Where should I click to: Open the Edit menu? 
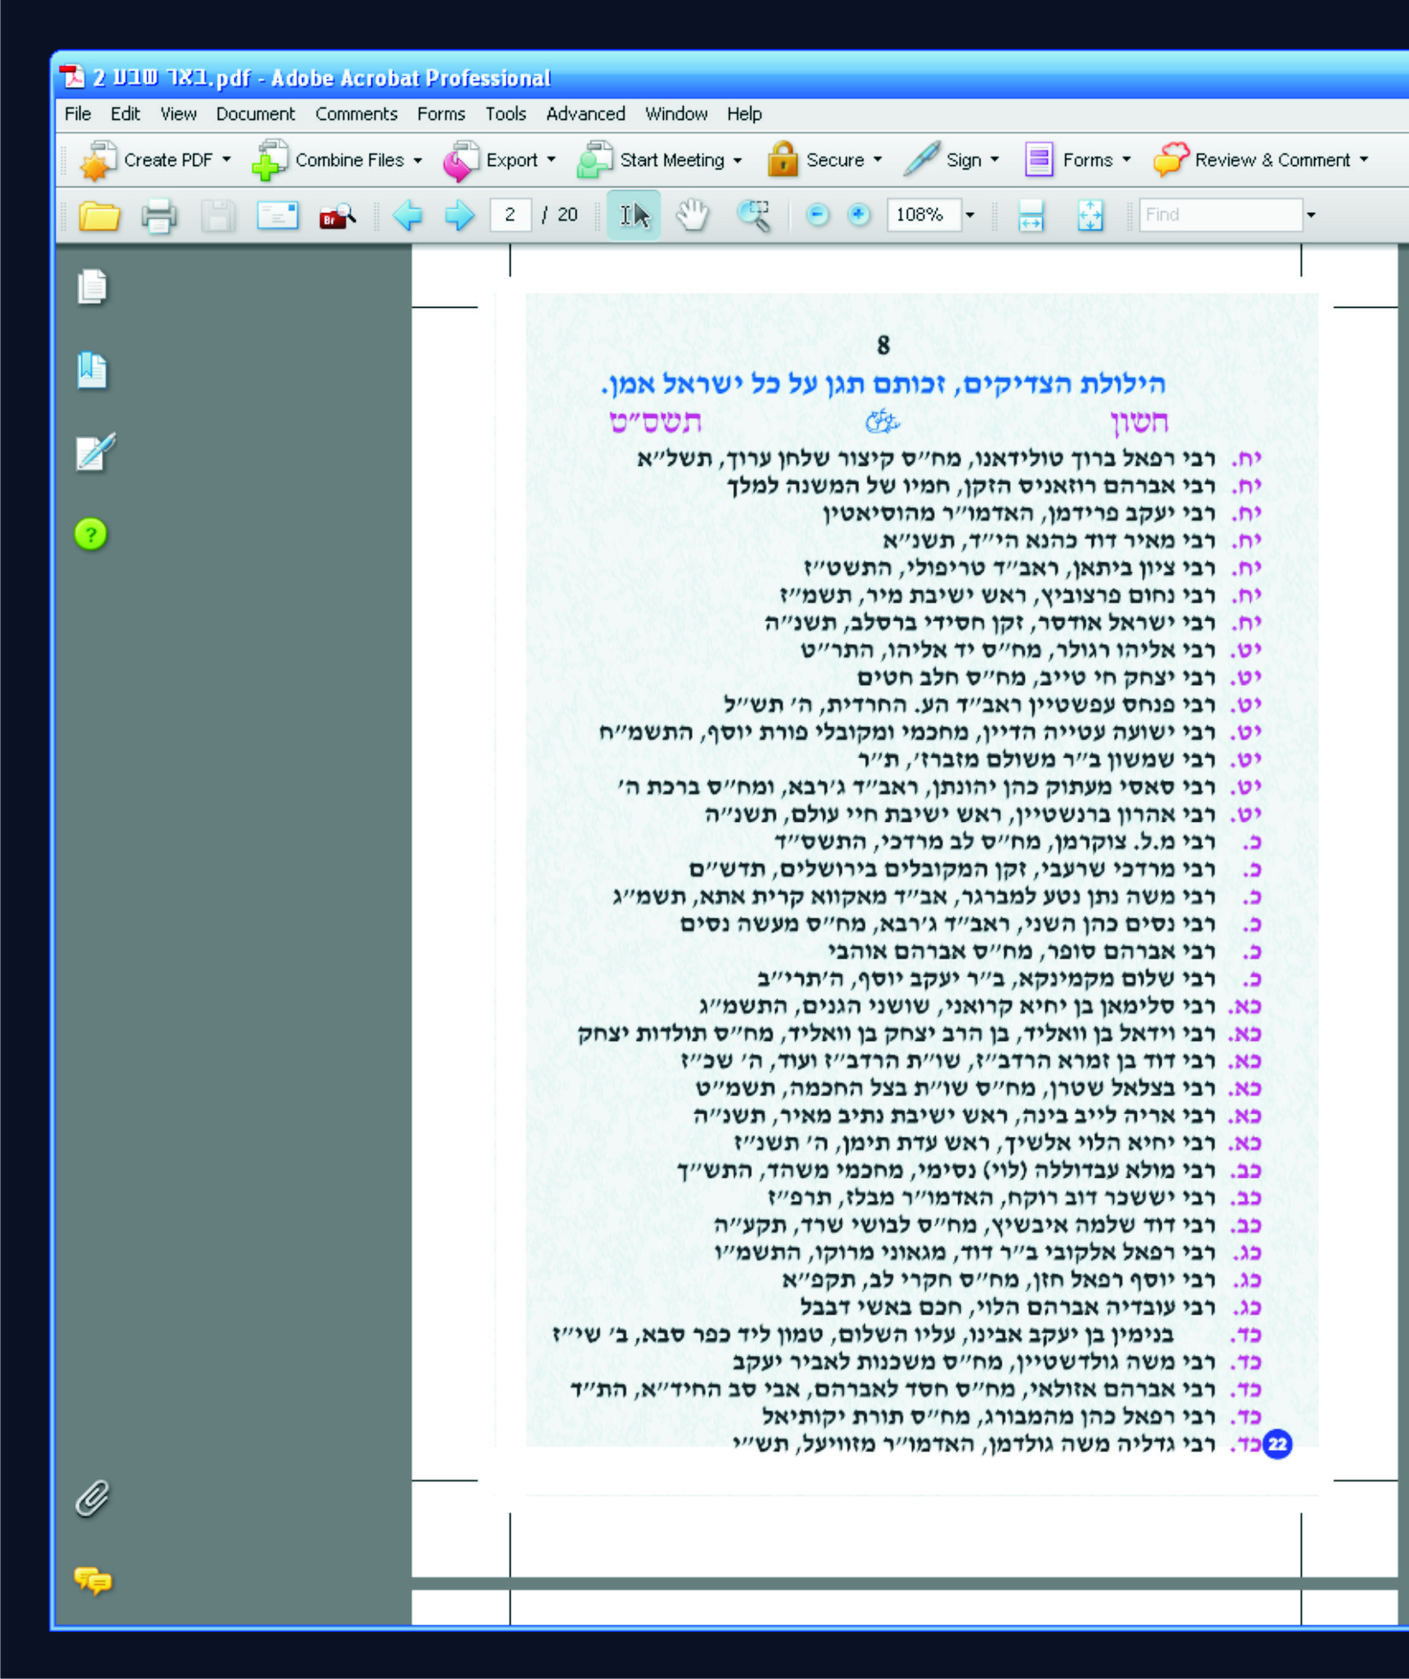pyautogui.click(x=125, y=114)
